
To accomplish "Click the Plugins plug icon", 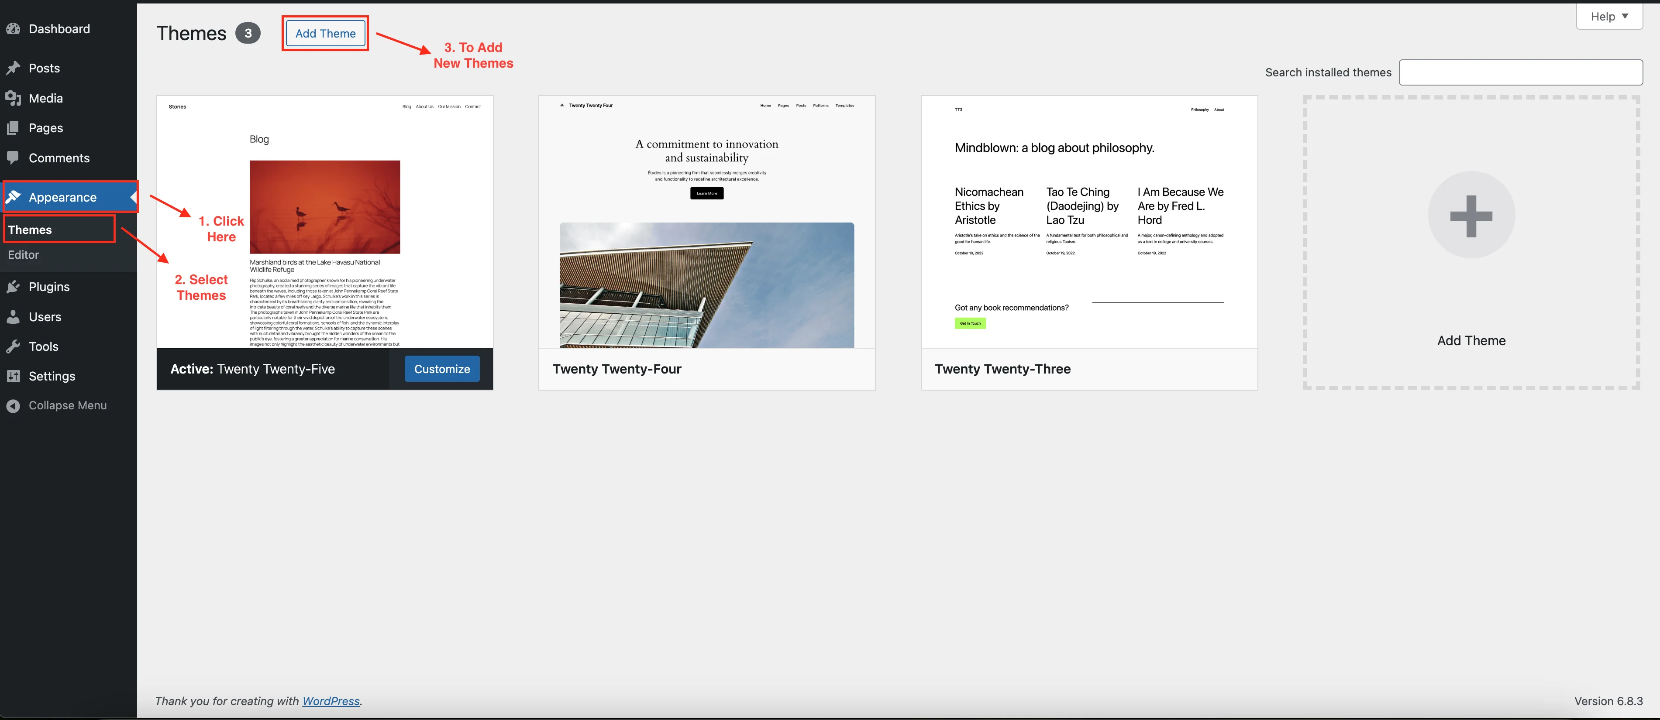I will (x=13, y=287).
